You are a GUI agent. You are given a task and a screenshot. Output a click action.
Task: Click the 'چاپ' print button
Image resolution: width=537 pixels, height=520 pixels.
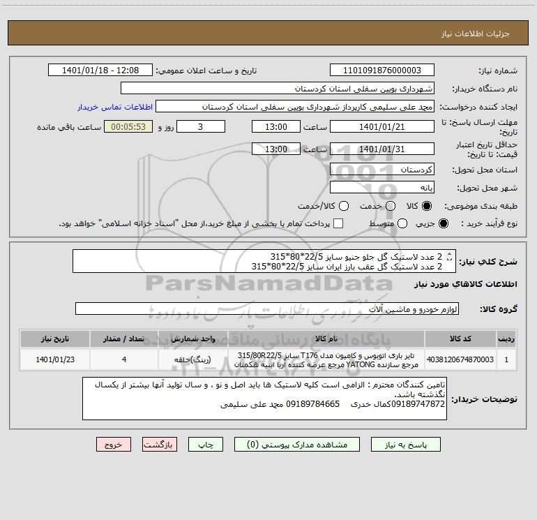[206, 444]
